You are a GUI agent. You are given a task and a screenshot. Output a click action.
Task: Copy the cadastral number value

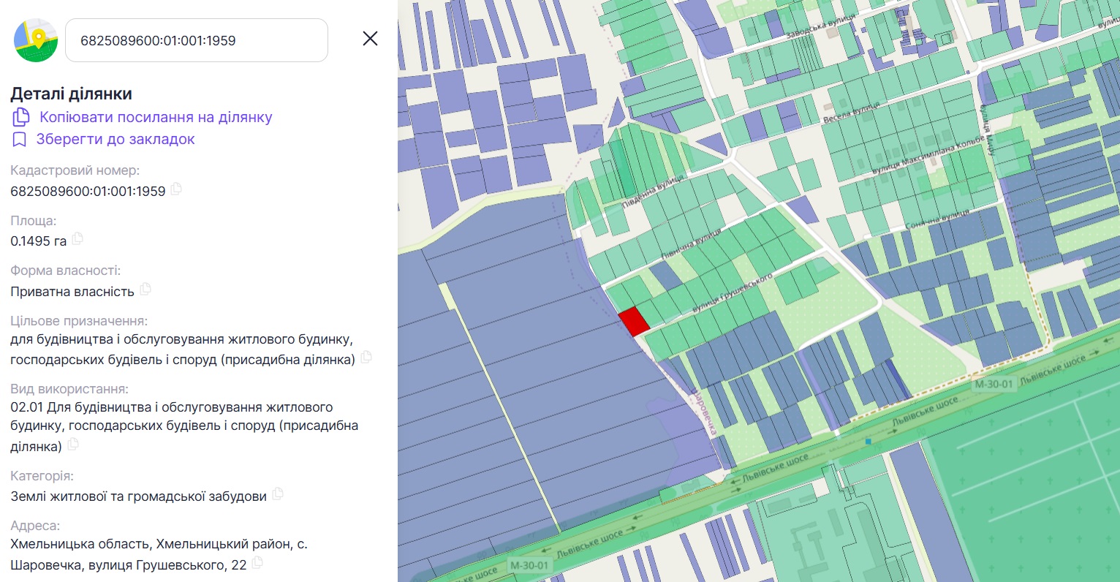(176, 189)
